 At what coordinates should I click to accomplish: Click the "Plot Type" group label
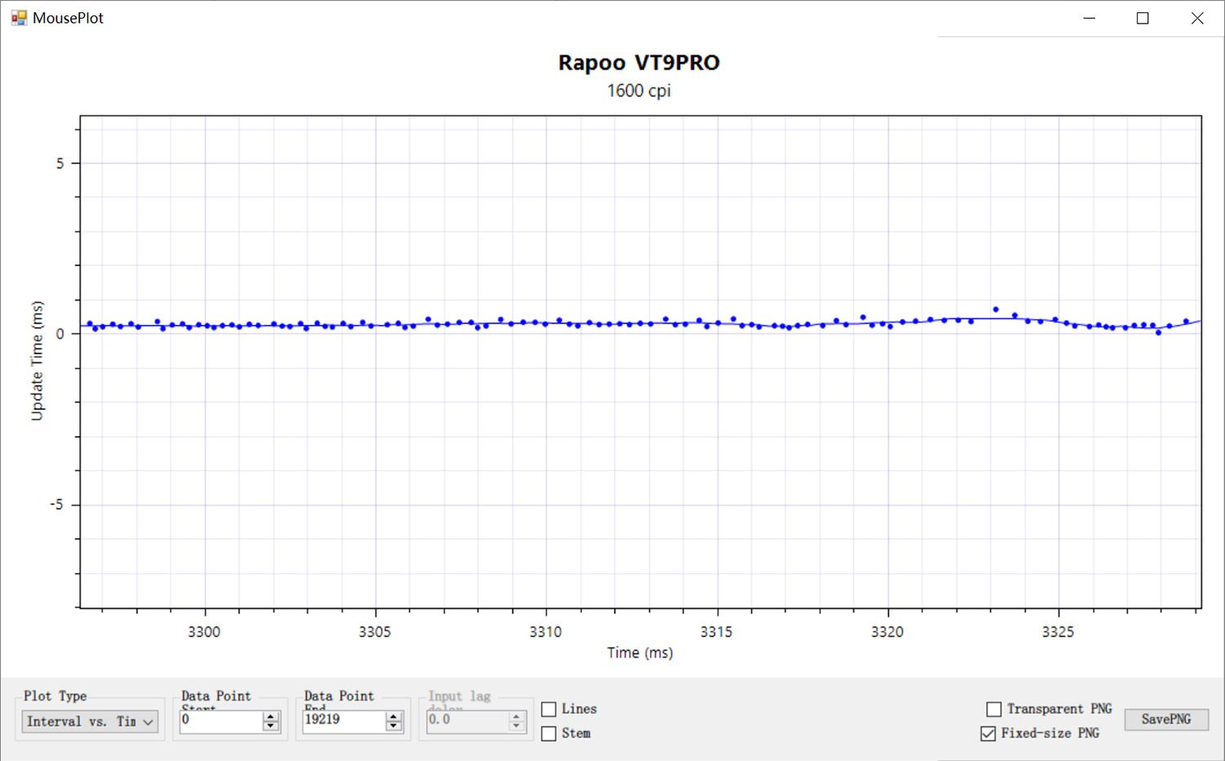tap(55, 696)
